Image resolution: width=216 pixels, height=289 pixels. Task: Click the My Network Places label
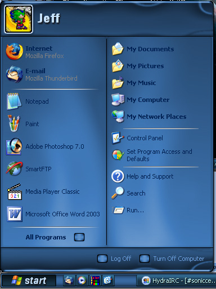[156, 117]
